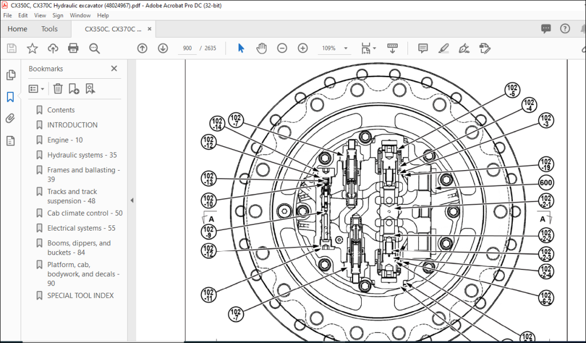The image size is (586, 343).
Task: Open the Find text search tool
Action: click(94, 48)
